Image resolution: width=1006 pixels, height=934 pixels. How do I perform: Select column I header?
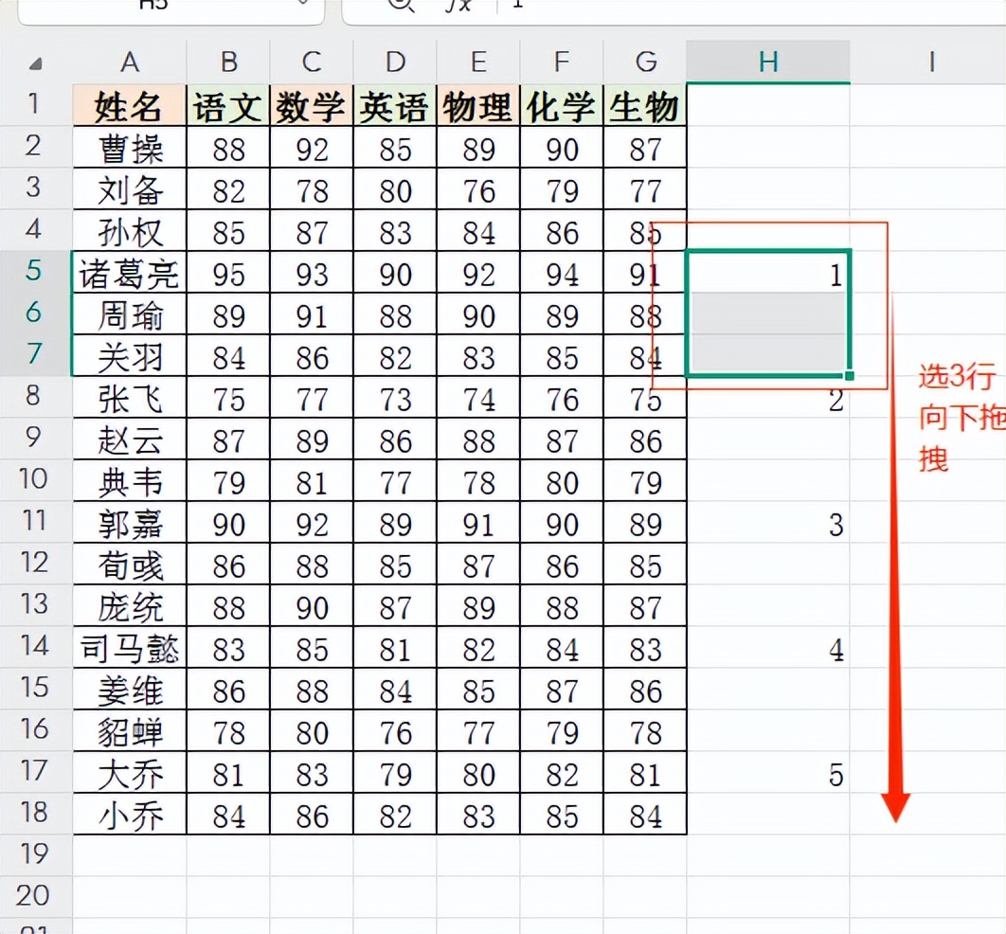click(x=930, y=63)
